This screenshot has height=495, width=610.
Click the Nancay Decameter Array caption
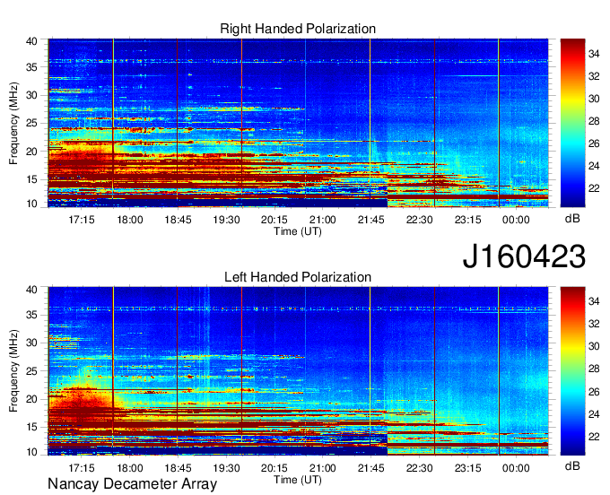(132, 483)
